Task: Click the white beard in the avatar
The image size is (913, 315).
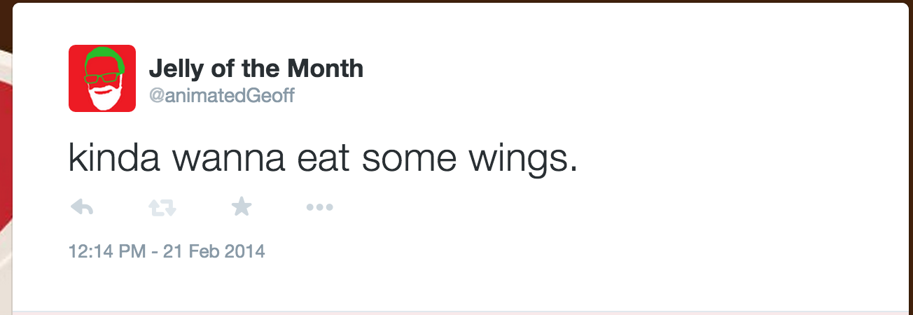Action: [x=104, y=97]
